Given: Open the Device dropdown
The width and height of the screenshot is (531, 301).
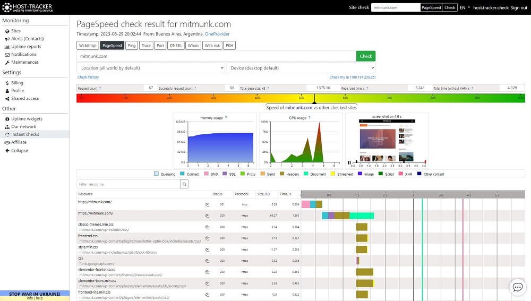Looking at the screenshot, I should pos(301,68).
